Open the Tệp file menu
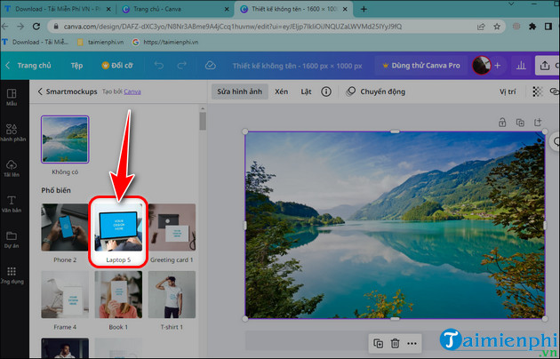 pyautogui.click(x=76, y=65)
